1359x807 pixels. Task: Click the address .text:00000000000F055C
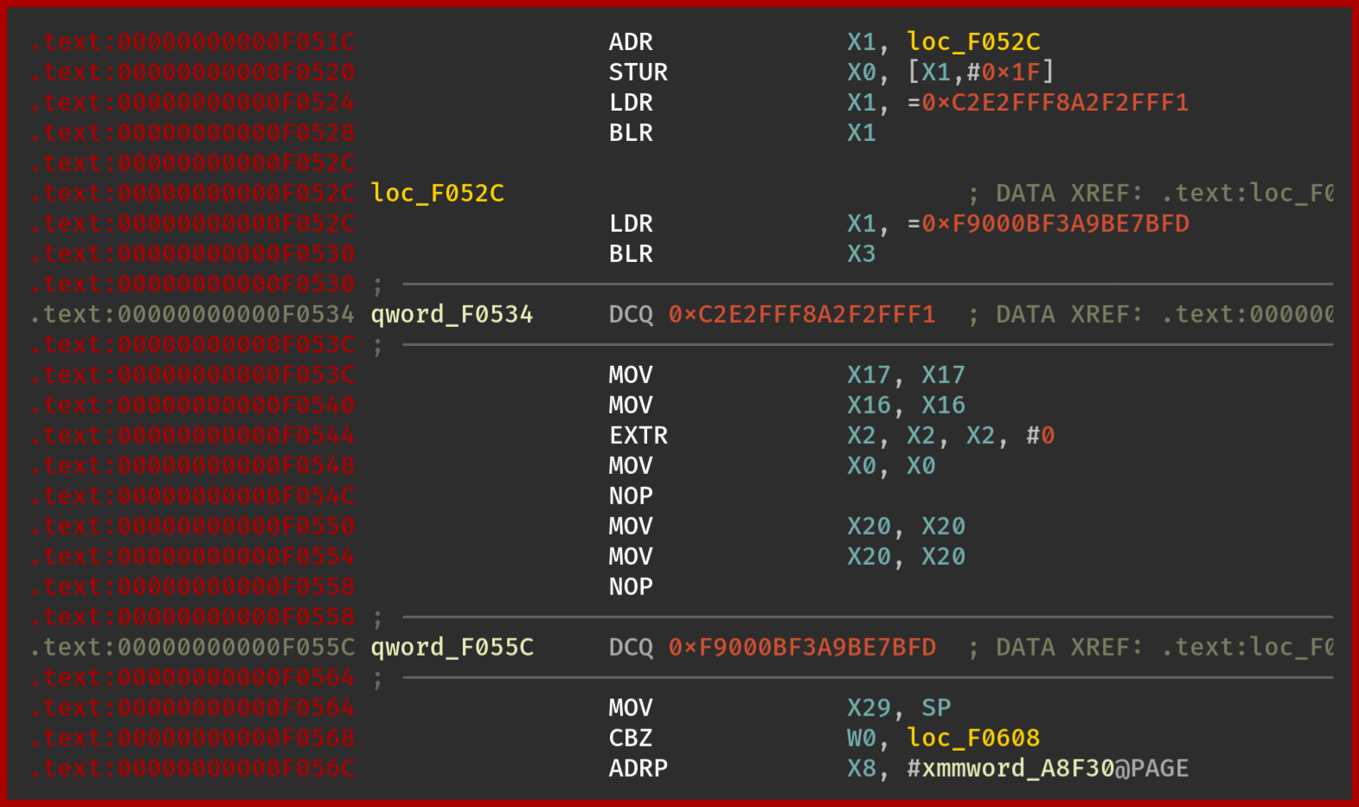pyautogui.click(x=192, y=647)
